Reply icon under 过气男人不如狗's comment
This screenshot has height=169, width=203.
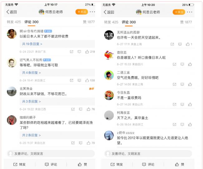(x=79, y=80)
